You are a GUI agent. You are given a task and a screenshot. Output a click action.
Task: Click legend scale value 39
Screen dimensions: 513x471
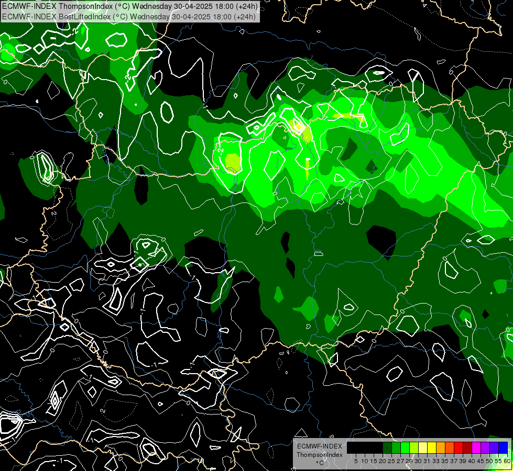pos(463,461)
